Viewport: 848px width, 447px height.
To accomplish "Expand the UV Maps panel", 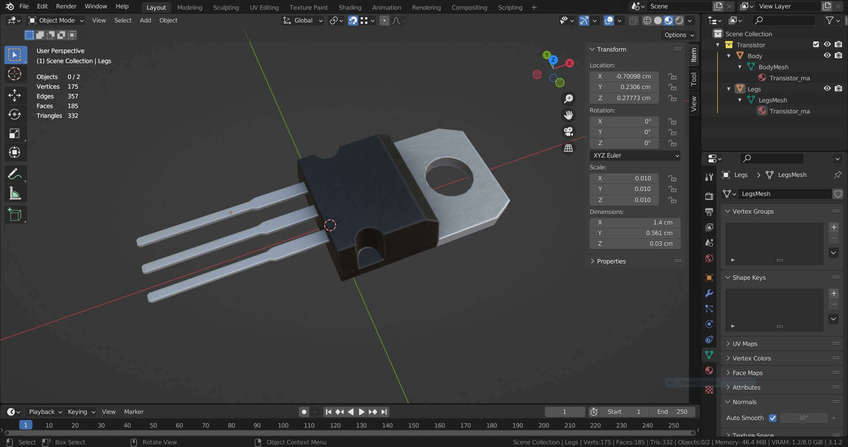I will point(745,344).
